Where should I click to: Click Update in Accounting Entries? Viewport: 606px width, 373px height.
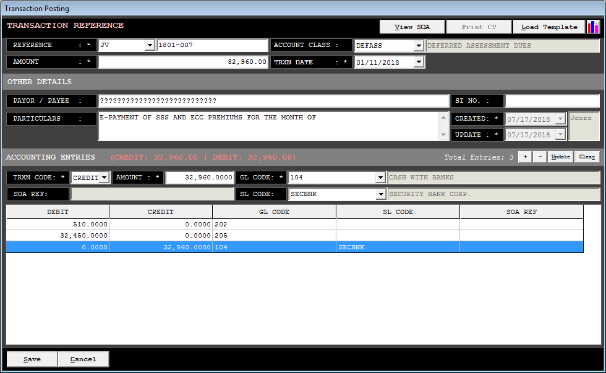click(560, 157)
